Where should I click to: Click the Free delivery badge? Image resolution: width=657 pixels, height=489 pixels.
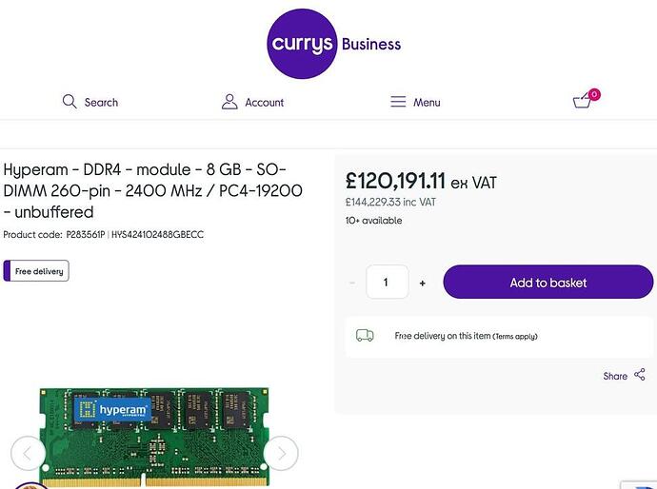pos(36,271)
